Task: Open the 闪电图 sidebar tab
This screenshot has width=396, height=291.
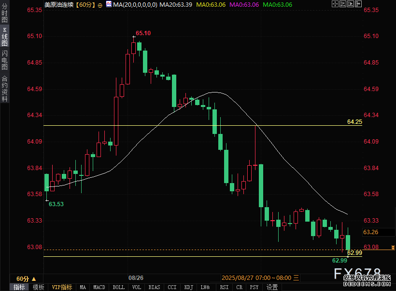Action: click(4, 60)
